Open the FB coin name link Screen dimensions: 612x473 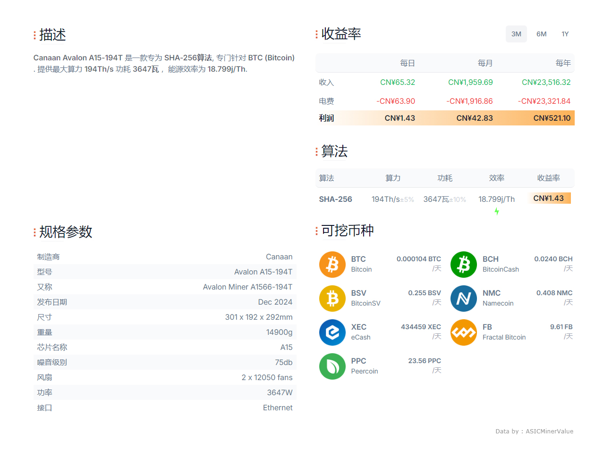coord(487,327)
